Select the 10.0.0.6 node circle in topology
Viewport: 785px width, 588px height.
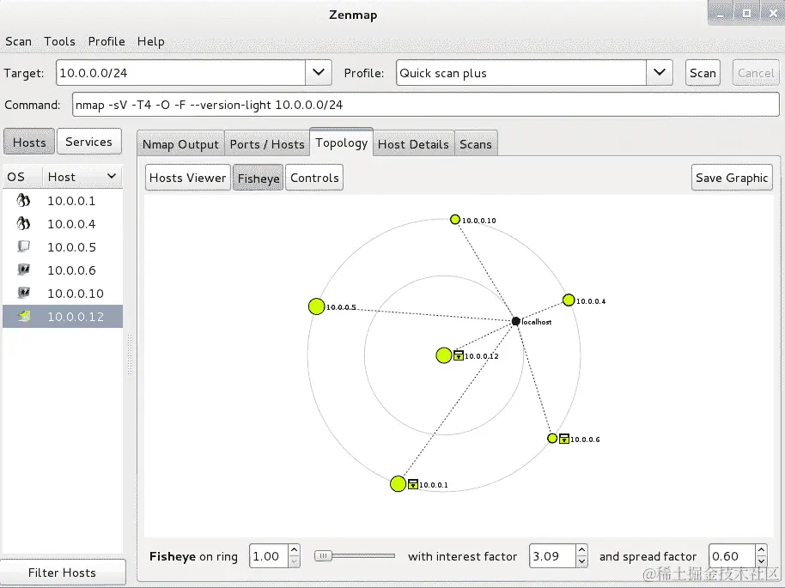point(552,439)
